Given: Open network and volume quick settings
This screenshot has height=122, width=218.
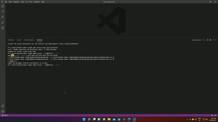Looking at the screenshot, I should point(205,119).
